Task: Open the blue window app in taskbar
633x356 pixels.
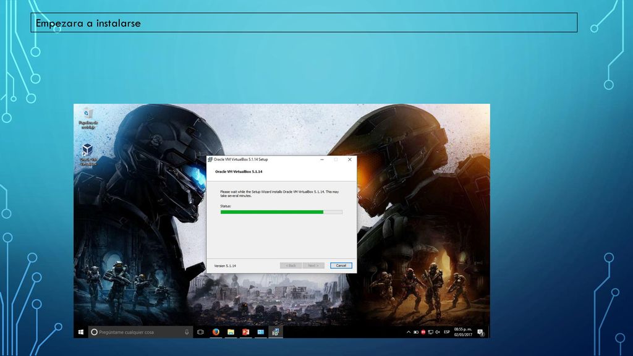Action: pyautogui.click(x=260, y=332)
